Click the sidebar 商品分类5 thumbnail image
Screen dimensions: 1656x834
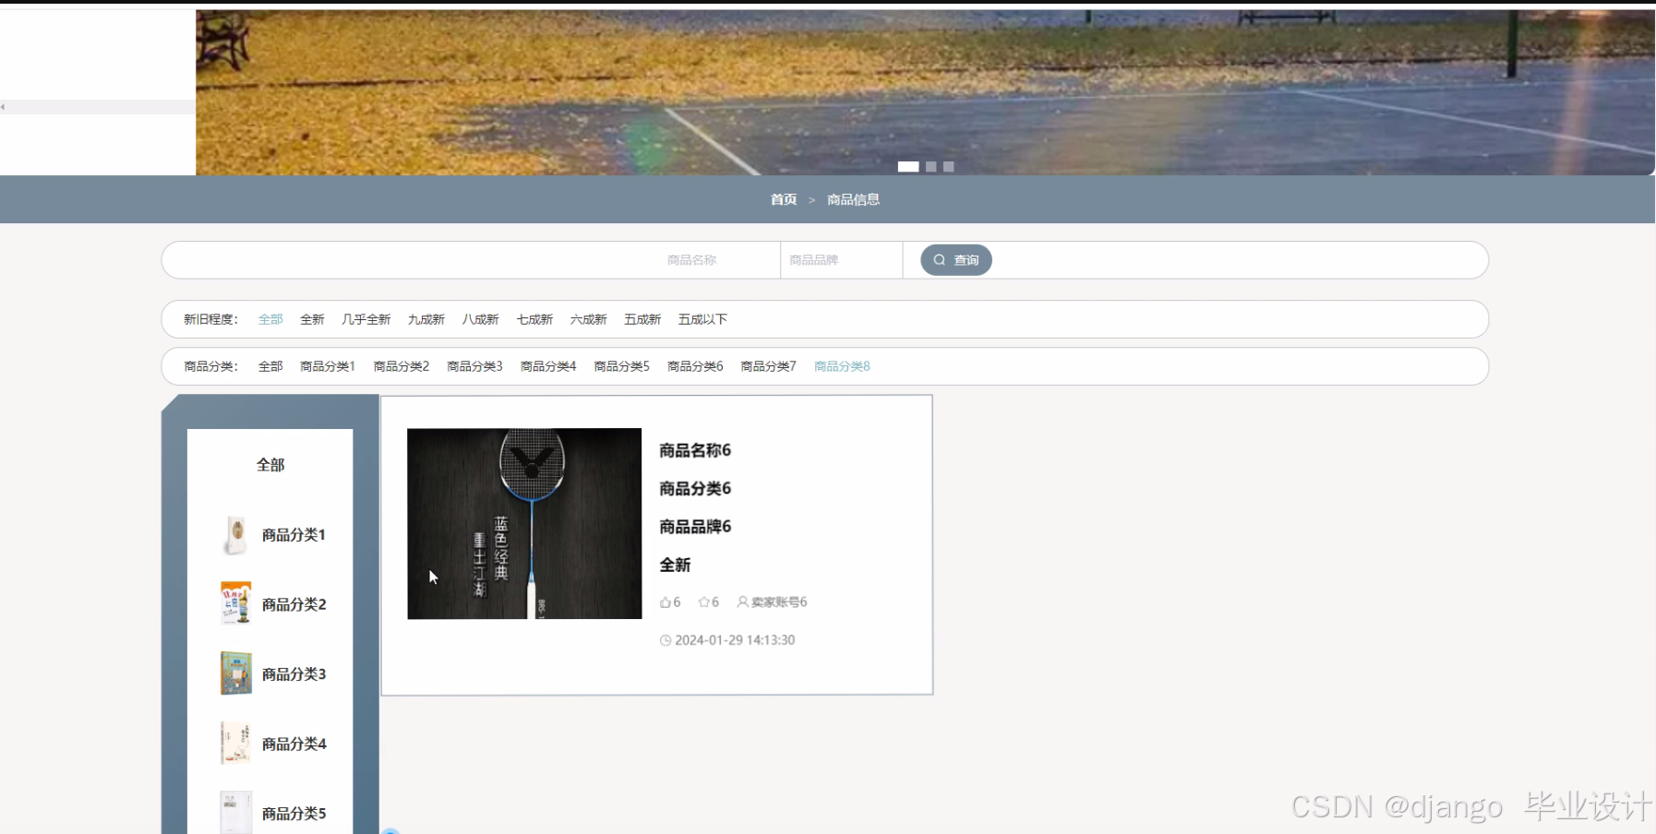pos(236,812)
